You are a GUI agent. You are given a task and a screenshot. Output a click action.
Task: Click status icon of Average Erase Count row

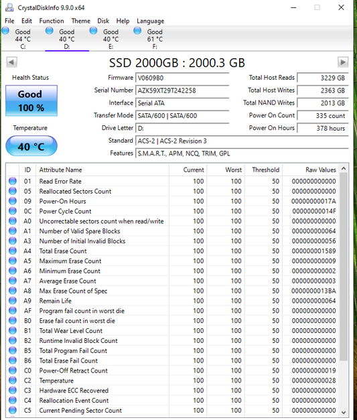pyautogui.click(x=13, y=281)
